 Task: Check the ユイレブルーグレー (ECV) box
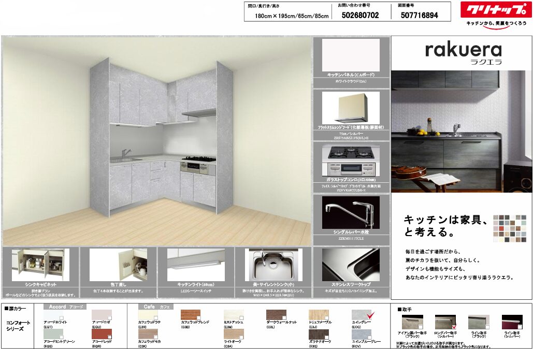[369, 337]
